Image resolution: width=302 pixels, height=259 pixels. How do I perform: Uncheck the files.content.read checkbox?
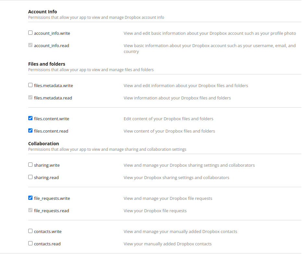click(30, 130)
